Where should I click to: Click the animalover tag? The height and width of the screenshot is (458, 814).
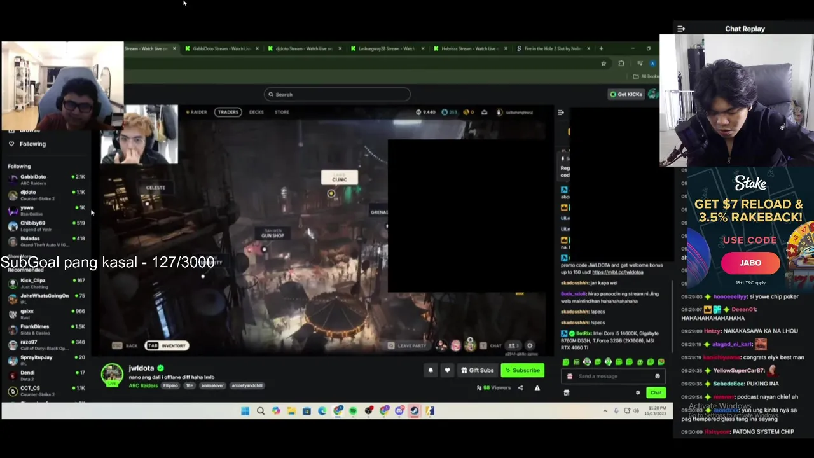[212, 385]
